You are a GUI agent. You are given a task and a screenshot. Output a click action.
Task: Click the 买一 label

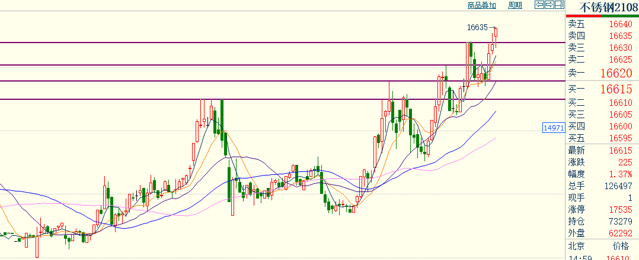576,89
